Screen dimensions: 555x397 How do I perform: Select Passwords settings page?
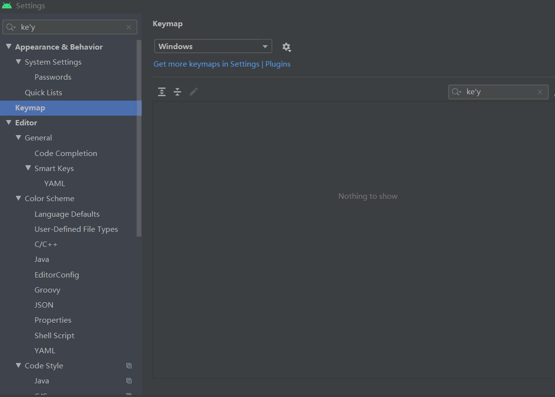pyautogui.click(x=53, y=77)
